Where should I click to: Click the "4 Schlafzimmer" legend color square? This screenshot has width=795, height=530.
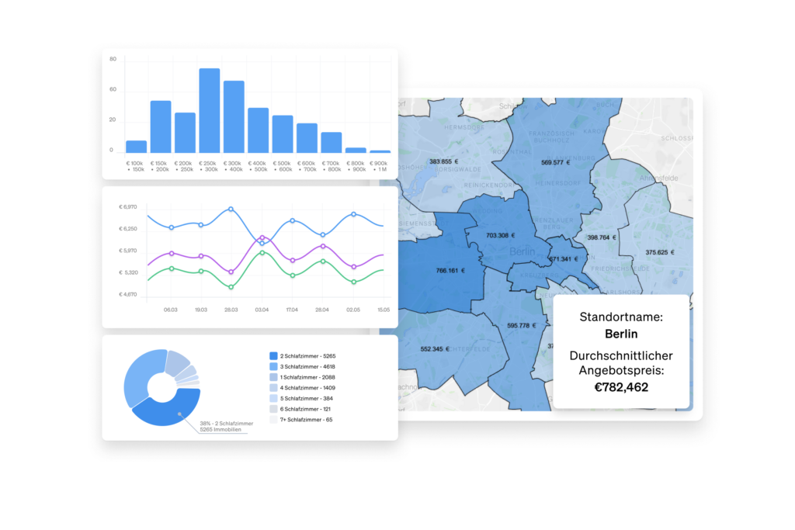(x=273, y=388)
